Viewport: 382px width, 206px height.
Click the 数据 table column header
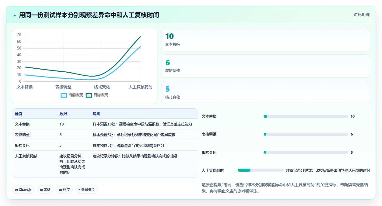[x=63, y=114]
